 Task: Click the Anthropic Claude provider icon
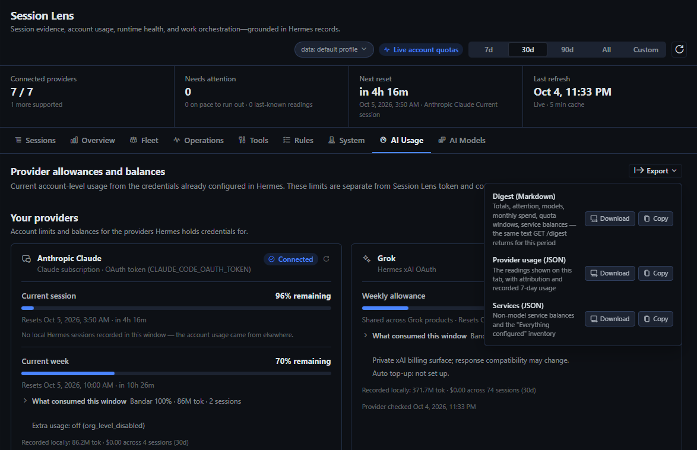pos(26,259)
